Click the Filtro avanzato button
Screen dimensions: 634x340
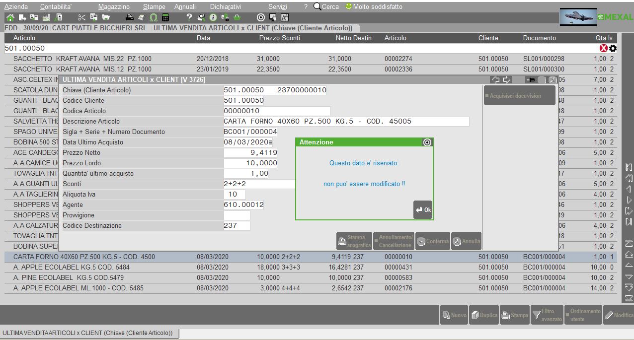point(547,315)
